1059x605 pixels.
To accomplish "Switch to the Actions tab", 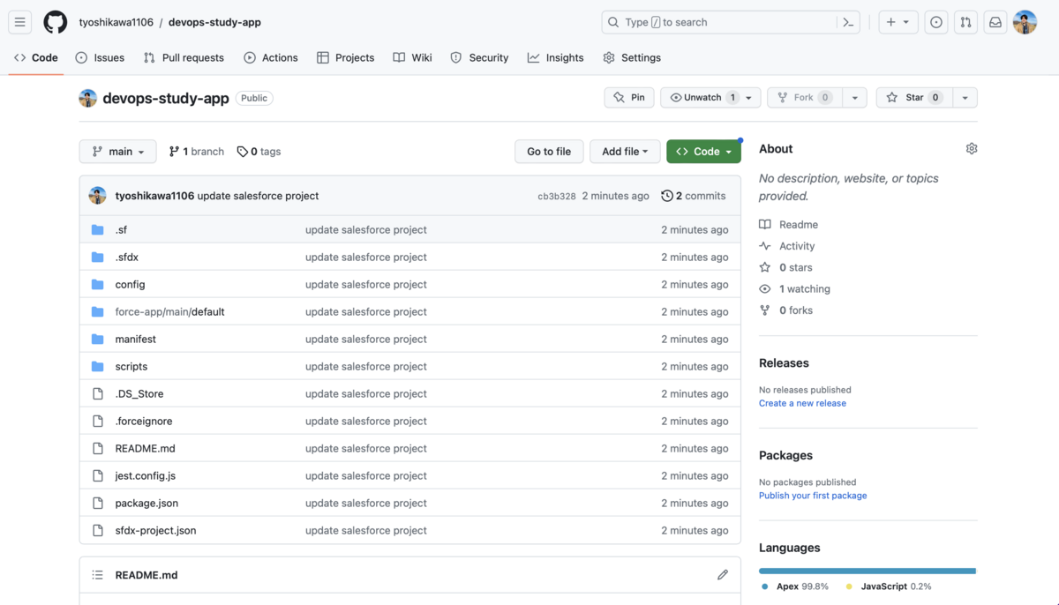I will tap(271, 57).
